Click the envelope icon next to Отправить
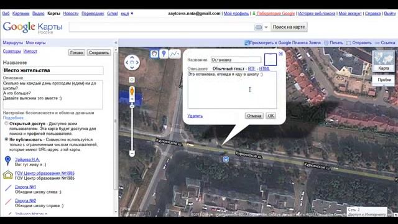 tap(349, 43)
